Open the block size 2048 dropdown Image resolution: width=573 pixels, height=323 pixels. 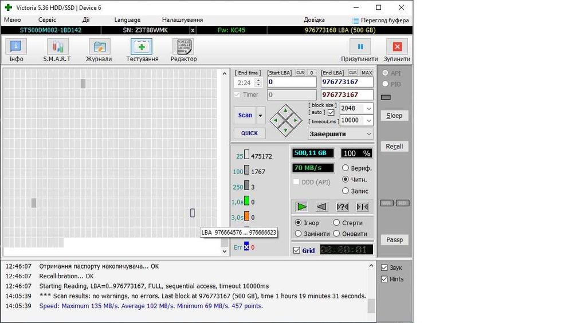pyautogui.click(x=368, y=108)
